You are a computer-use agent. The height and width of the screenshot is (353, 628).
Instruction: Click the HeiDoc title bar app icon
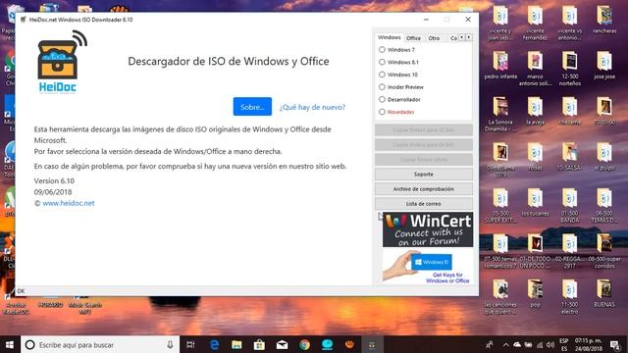pos(24,20)
